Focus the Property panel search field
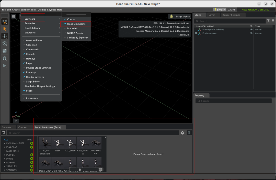The image size is (276, 180). coord(233,101)
